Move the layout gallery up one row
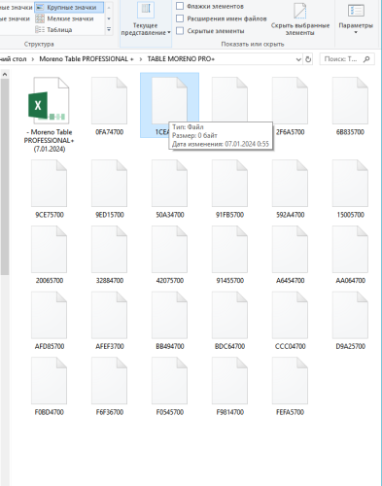The image size is (382, 486). (109, 7)
